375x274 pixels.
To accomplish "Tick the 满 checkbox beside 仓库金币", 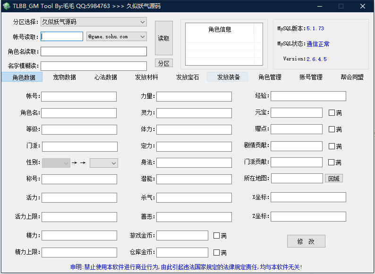I will click(216, 252).
